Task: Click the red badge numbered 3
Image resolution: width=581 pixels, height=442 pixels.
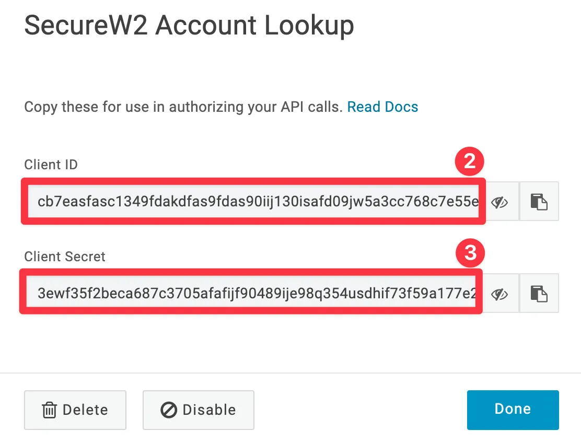Action: 470,253
